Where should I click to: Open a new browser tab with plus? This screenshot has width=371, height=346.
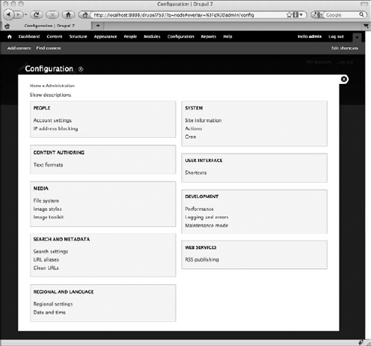point(98,26)
